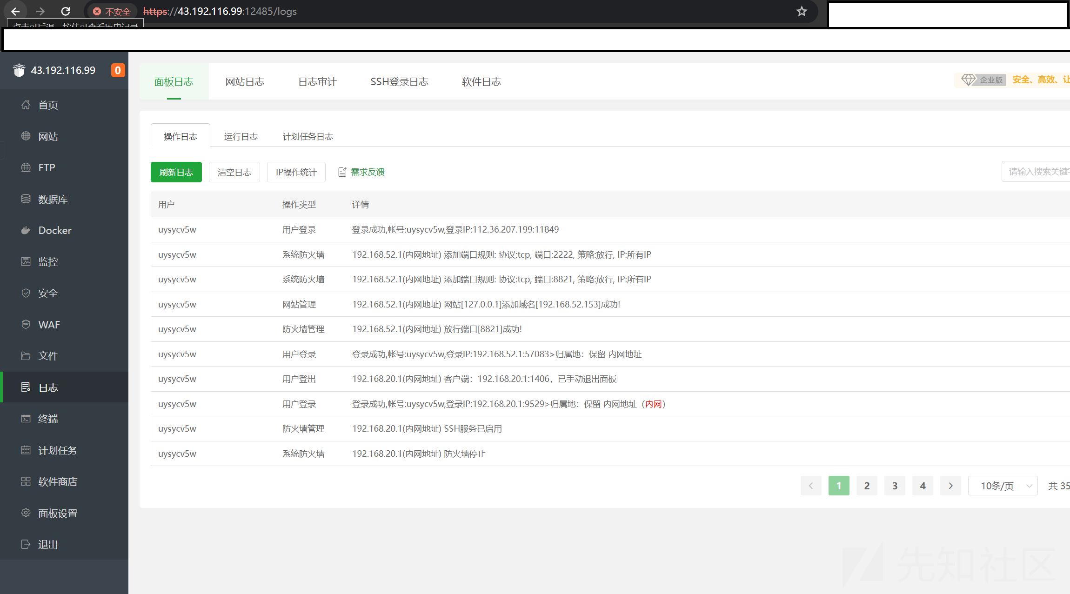
Task: Click the 用户登出 log row
Action: (x=610, y=379)
